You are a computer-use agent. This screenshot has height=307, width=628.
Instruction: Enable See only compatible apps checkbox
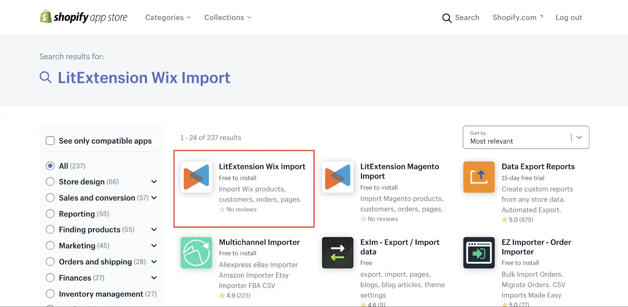pos(50,141)
